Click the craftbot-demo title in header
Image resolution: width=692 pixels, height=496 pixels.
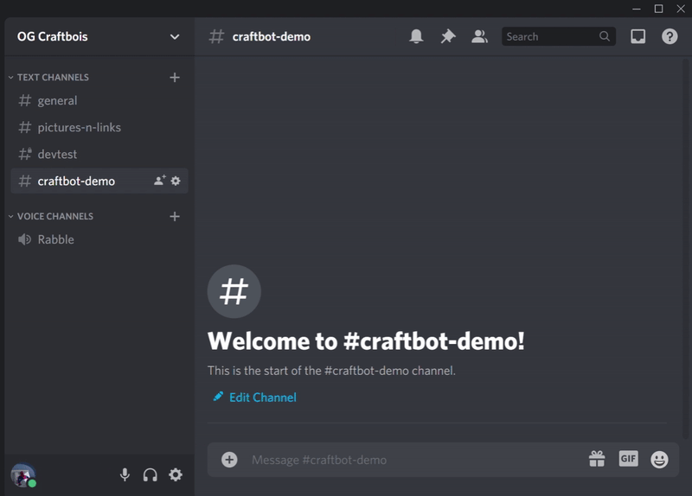coord(272,36)
